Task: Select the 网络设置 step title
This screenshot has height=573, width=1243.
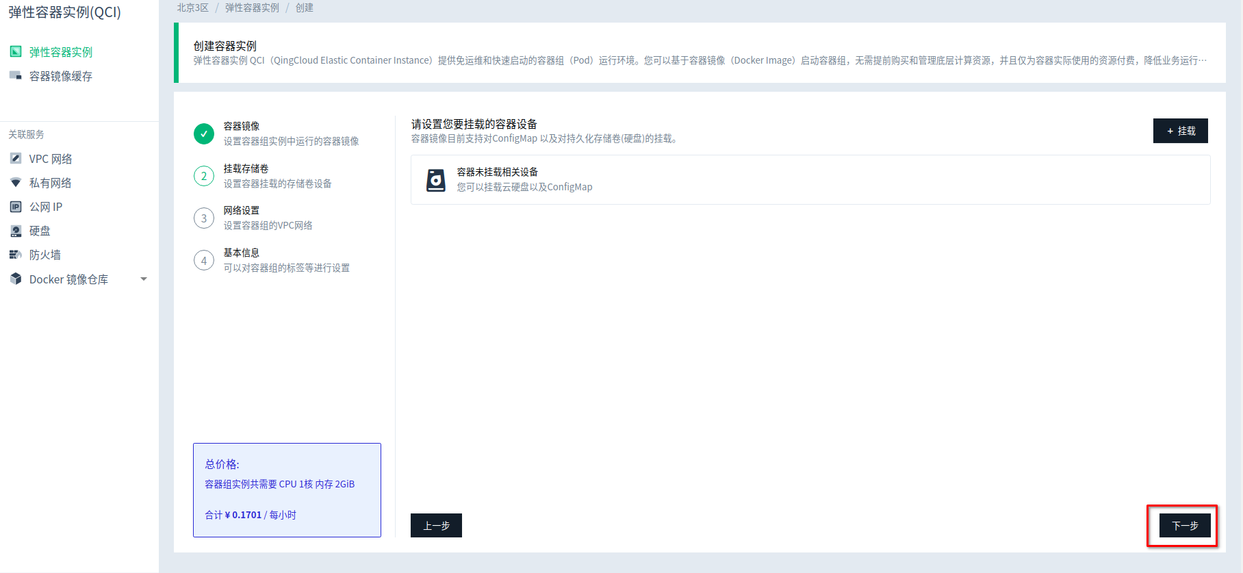Action: click(242, 210)
